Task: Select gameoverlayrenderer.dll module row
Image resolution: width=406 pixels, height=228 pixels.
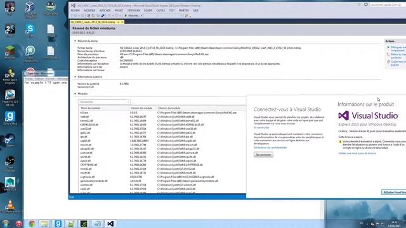Action: click(x=162, y=181)
